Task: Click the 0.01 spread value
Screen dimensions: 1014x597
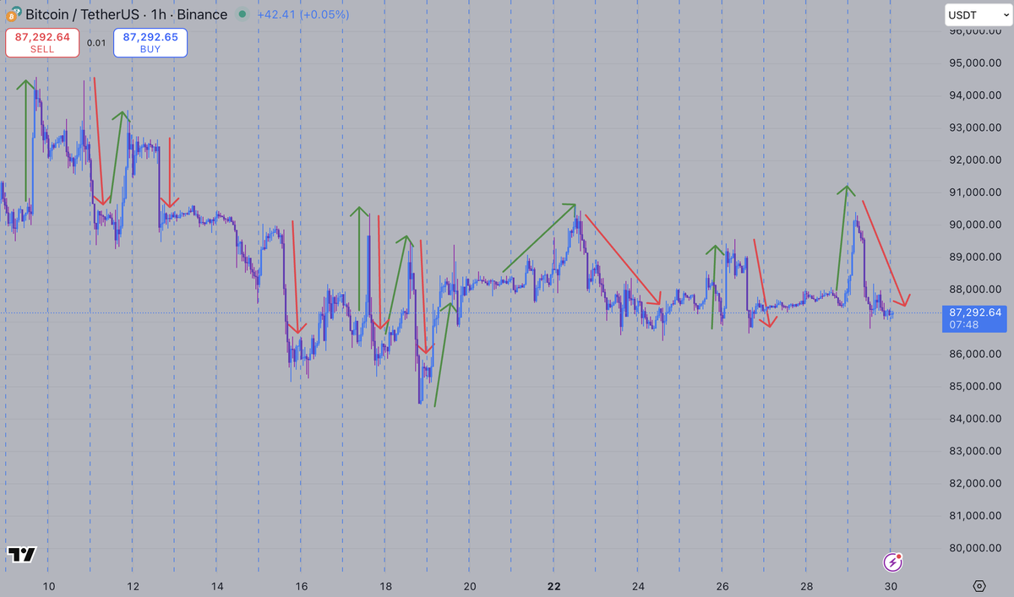Action: (x=96, y=43)
